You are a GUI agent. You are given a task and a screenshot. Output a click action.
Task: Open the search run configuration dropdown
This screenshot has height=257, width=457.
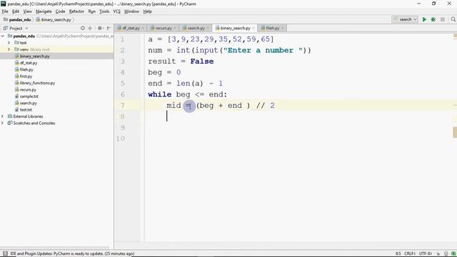[405, 19]
